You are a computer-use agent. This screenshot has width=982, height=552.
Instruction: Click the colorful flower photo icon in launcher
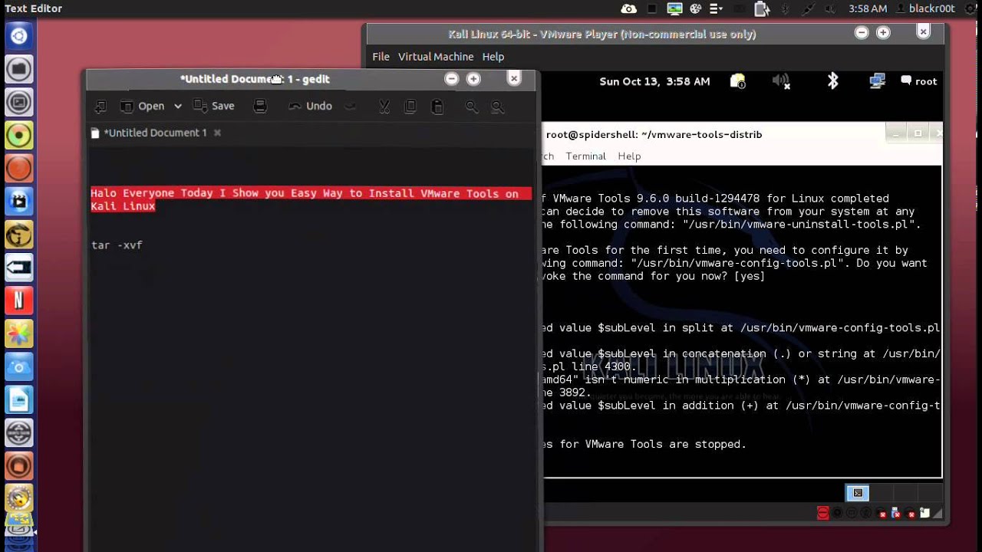point(19,333)
